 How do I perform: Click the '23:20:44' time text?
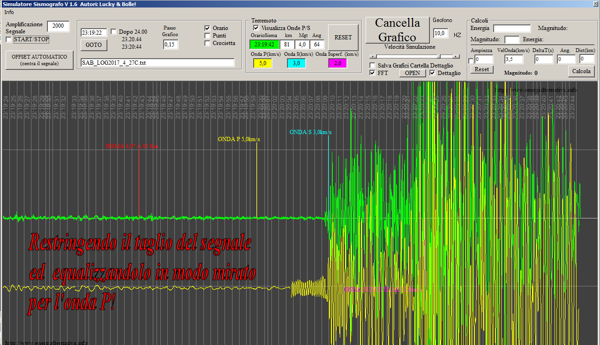coord(132,47)
